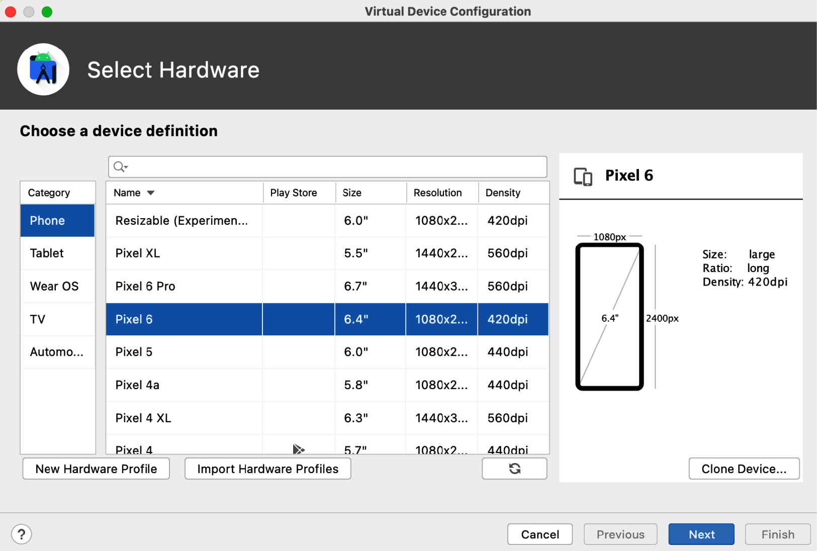Click the device icon beside Pixel 6 title
This screenshot has height=551, width=817.
pos(583,176)
